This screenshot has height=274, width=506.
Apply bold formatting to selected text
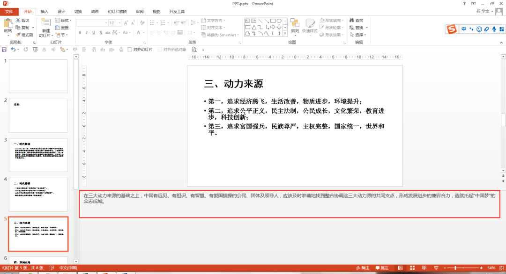(80, 32)
